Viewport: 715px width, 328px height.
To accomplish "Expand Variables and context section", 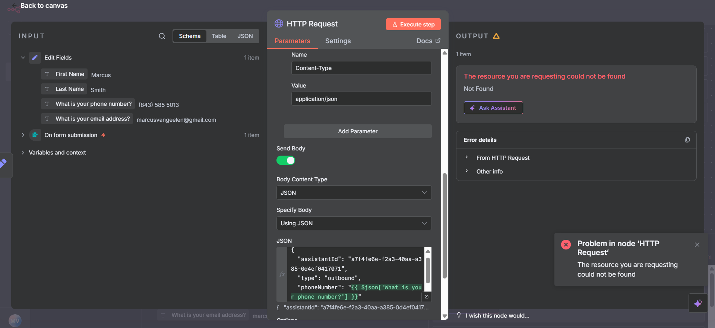I will pos(57,153).
